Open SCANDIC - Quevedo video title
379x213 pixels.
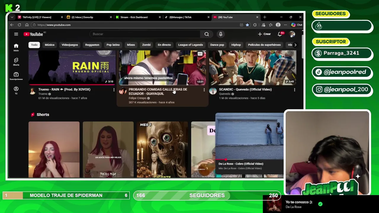[245, 89]
